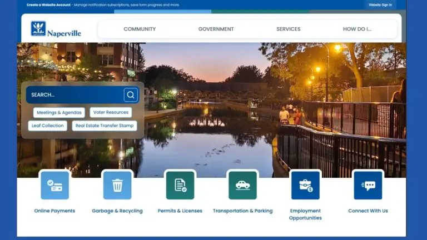This screenshot has width=427, height=240.
Task: Open the Voter Resources quick link
Action: click(x=111, y=112)
